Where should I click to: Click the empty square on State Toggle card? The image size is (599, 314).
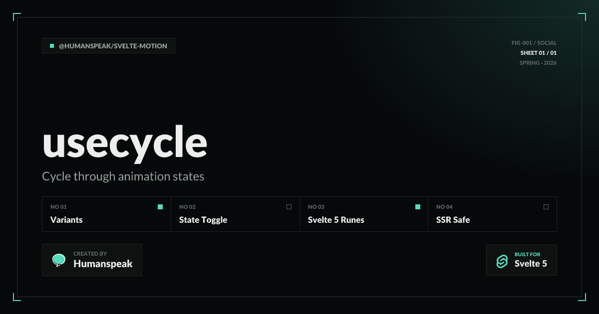[289, 207]
